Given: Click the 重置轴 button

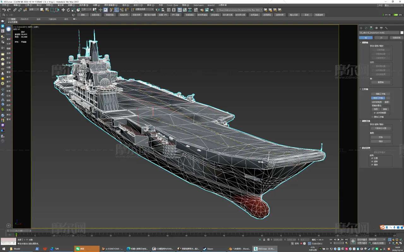Looking at the screenshot, I should click(x=381, y=82).
